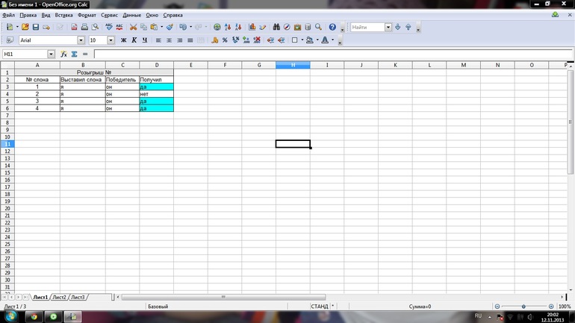Open the Chart insertion tool
The image size is (575, 323).
[252, 28]
